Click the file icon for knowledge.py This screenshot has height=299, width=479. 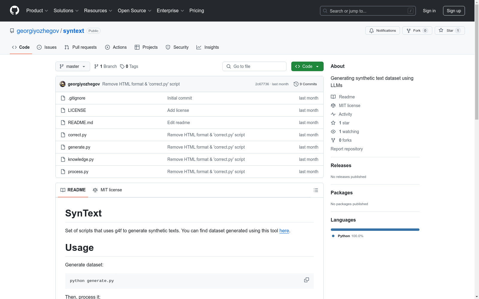tap(63, 159)
